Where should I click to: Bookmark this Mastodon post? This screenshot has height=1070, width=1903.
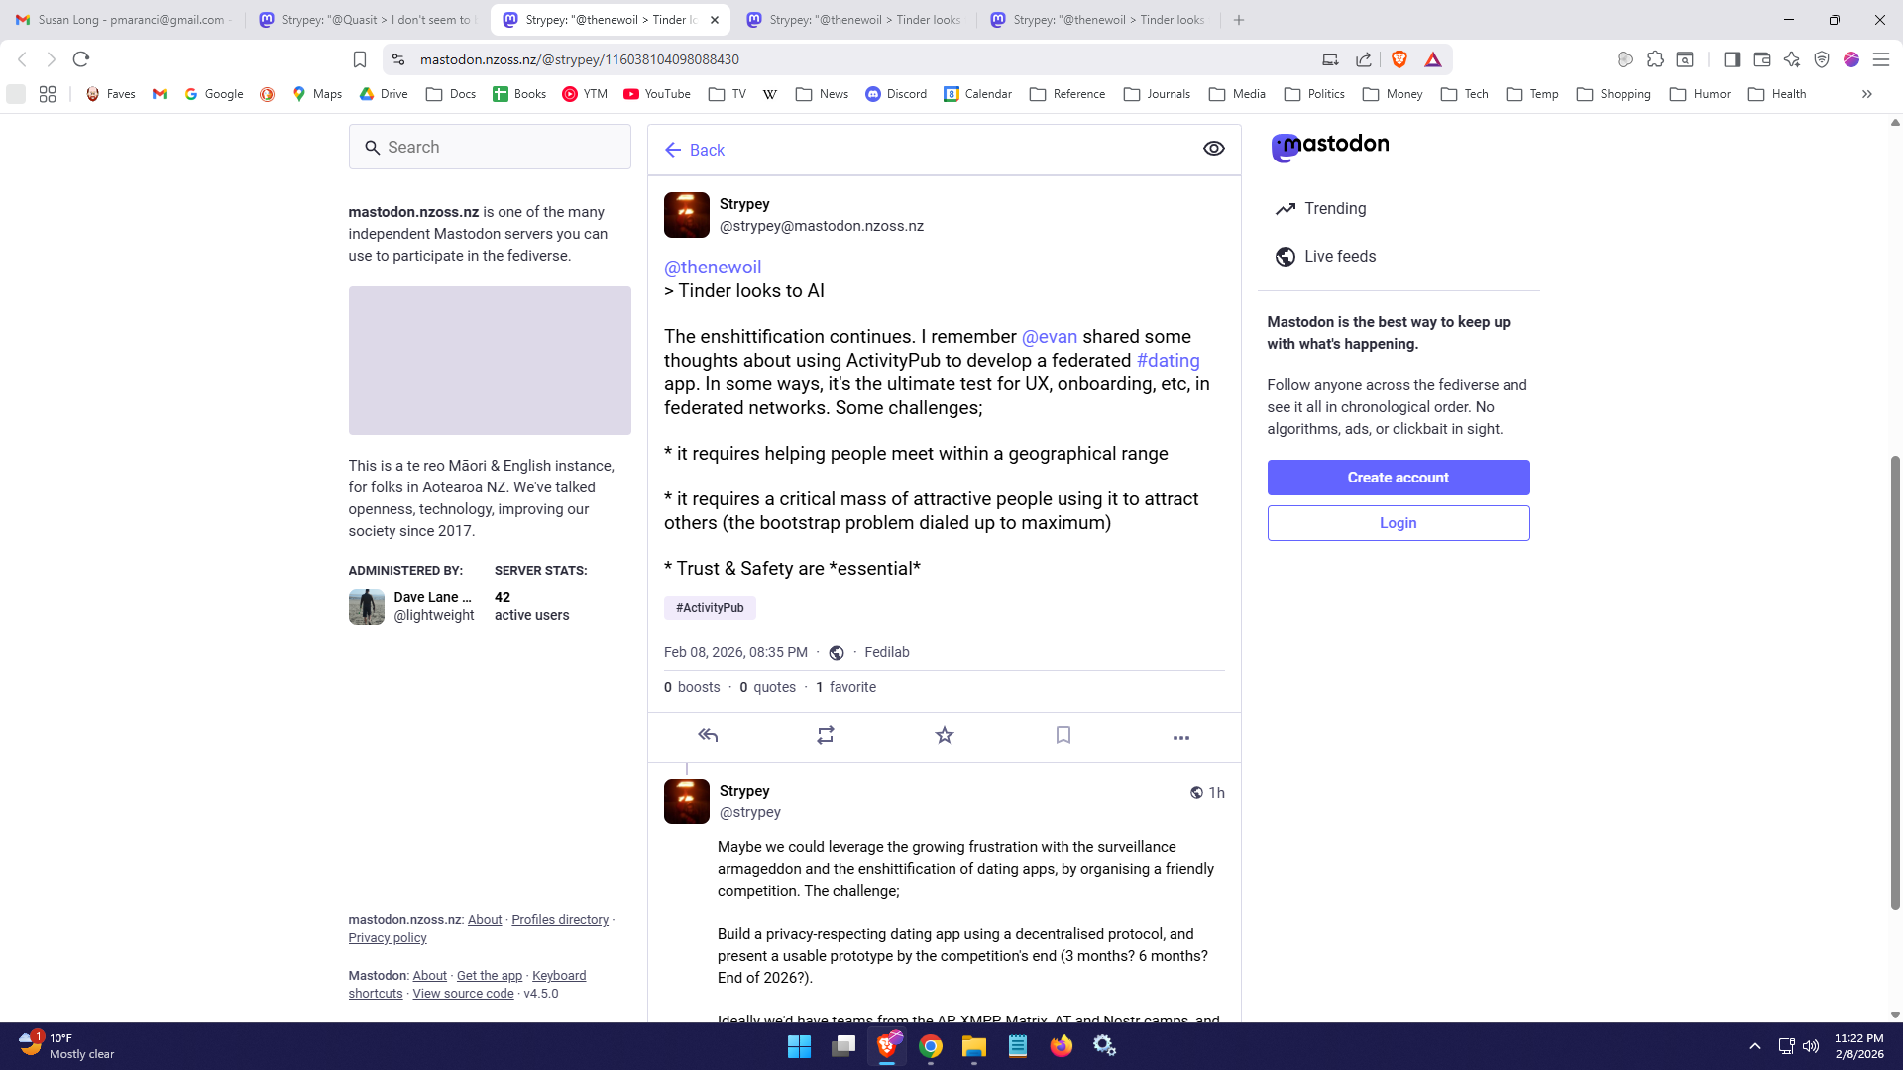[x=1063, y=735]
